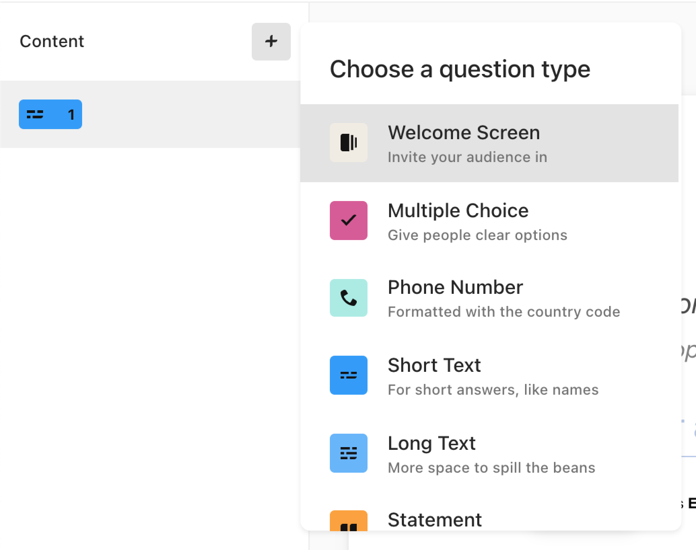Viewport: 696px width, 550px height.
Task: Click the light blue Long Text icon
Action: tap(348, 453)
